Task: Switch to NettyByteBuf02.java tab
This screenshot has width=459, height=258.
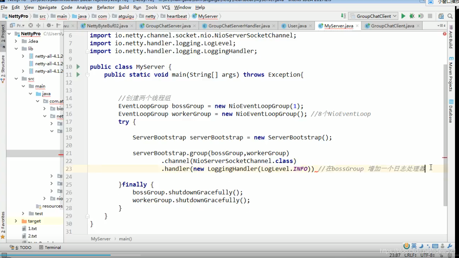Action: (x=107, y=26)
